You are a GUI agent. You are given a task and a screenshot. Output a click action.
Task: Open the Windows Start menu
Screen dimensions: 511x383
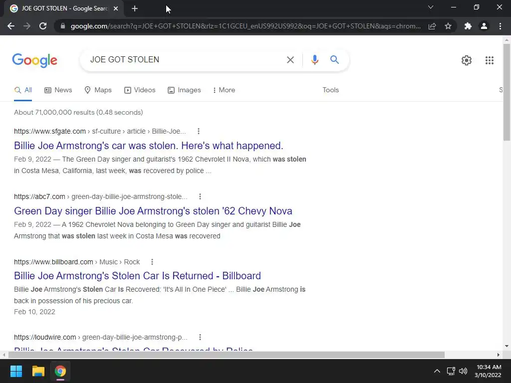pos(16,371)
